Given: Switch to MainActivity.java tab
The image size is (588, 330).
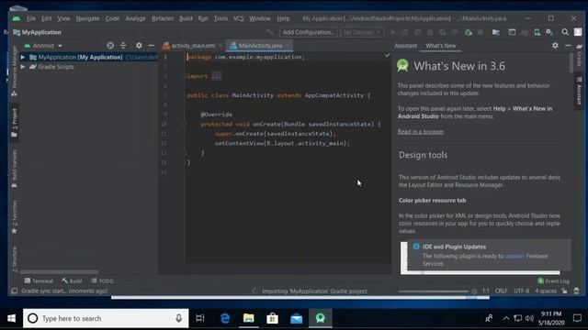Looking at the screenshot, I should coord(260,46).
